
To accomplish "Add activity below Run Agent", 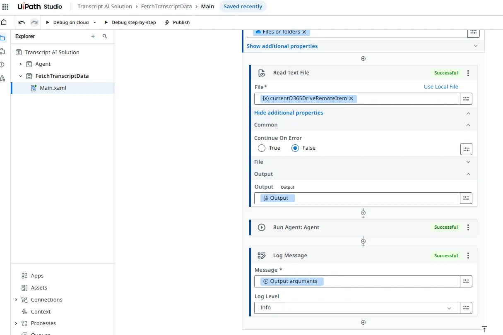I will [x=363, y=242].
